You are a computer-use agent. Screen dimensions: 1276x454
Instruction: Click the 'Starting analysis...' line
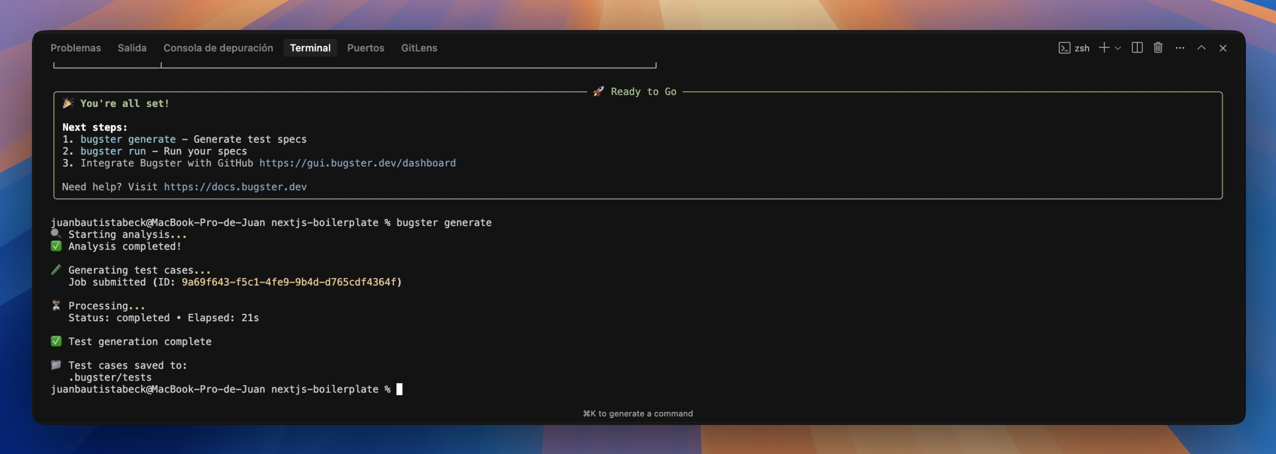tap(127, 235)
